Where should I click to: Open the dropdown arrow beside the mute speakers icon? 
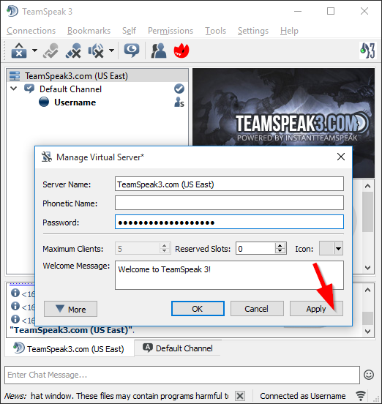point(111,50)
